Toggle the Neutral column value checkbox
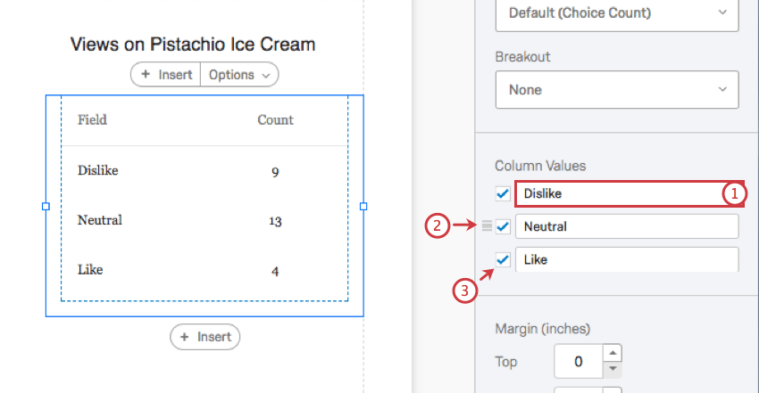The image size is (759, 393). pyautogui.click(x=503, y=226)
